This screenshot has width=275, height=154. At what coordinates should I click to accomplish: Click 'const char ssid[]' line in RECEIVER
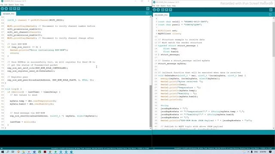[183, 22]
